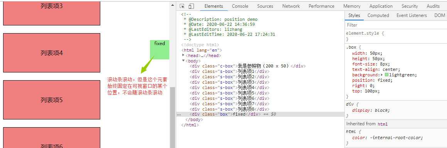Screen dimensions: 447x148
Task: Select the 列表项3 div node
Action: click(229, 82)
